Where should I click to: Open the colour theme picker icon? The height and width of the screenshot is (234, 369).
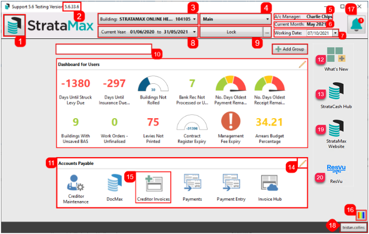tap(361, 215)
